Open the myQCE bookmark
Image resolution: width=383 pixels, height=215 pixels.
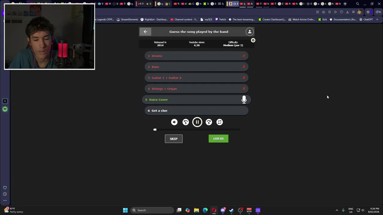click(x=206, y=19)
